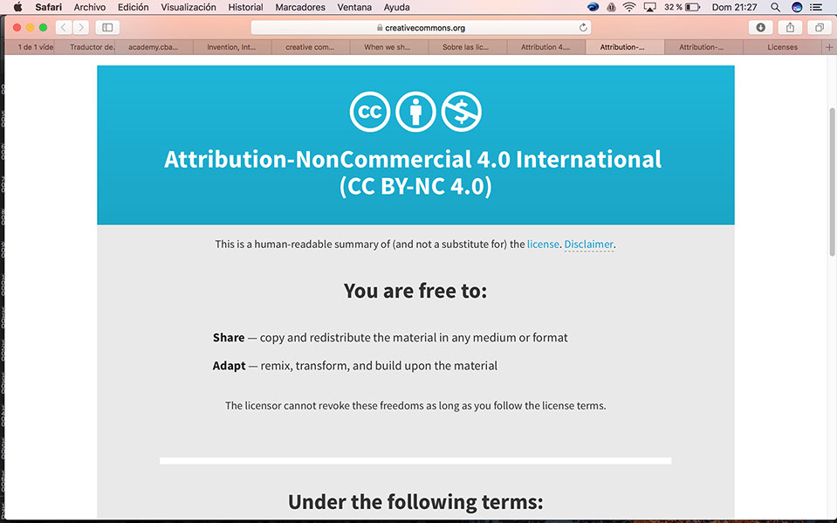Viewport: 837px width, 523px height.
Task: Open the Historial menu
Action: coord(245,7)
